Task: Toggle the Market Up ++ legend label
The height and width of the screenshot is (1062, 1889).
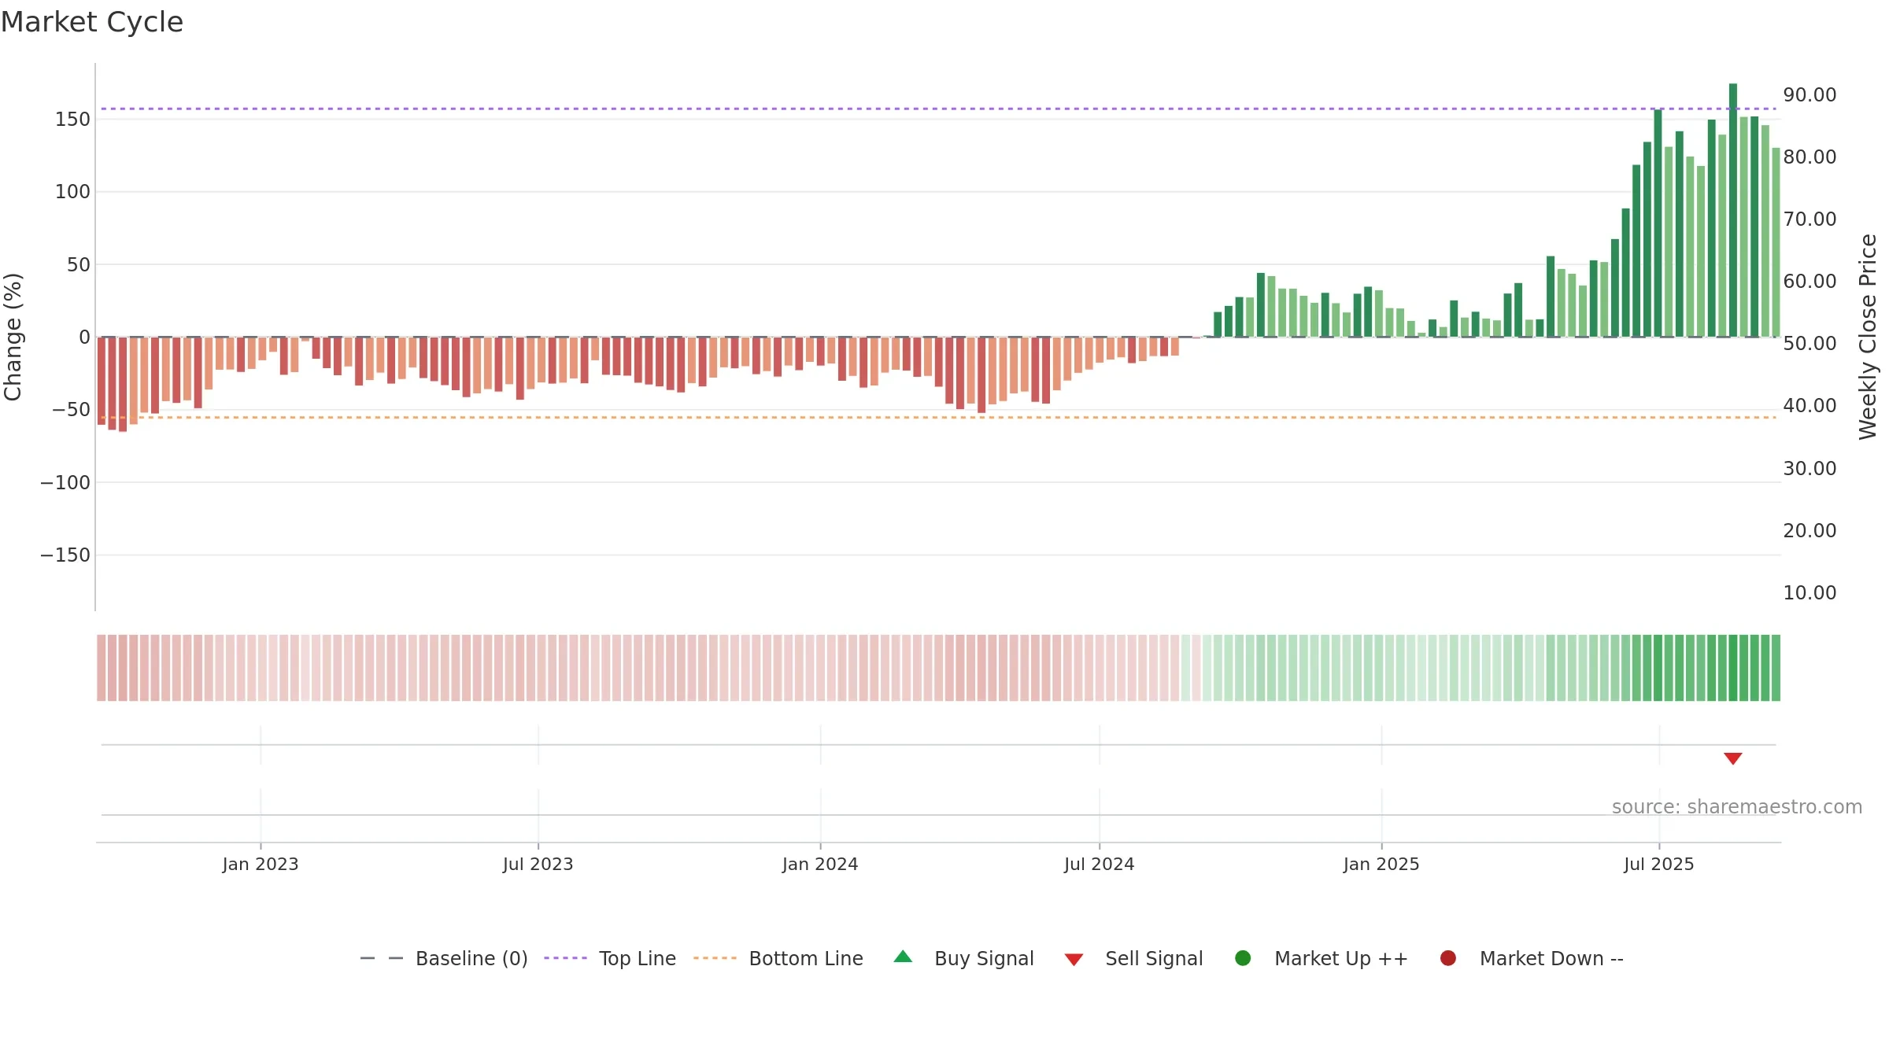Action: click(1341, 958)
